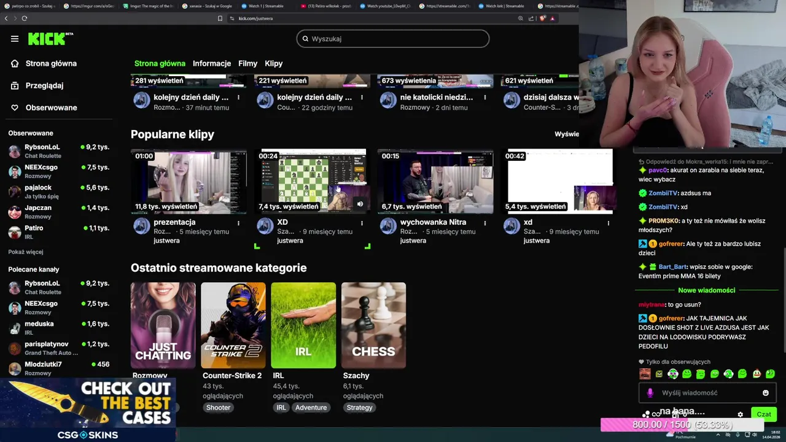This screenshot has width=786, height=442.
Task: Toggle the speaker mute icon on the XD clip
Action: click(x=360, y=204)
